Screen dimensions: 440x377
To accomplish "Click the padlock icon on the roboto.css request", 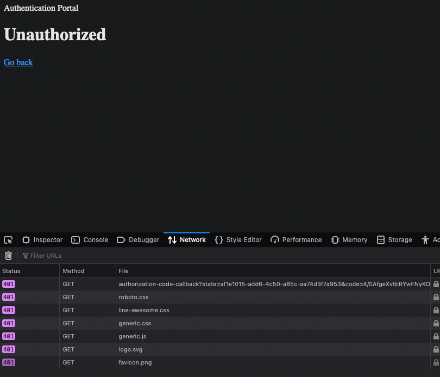I will click(x=436, y=296).
